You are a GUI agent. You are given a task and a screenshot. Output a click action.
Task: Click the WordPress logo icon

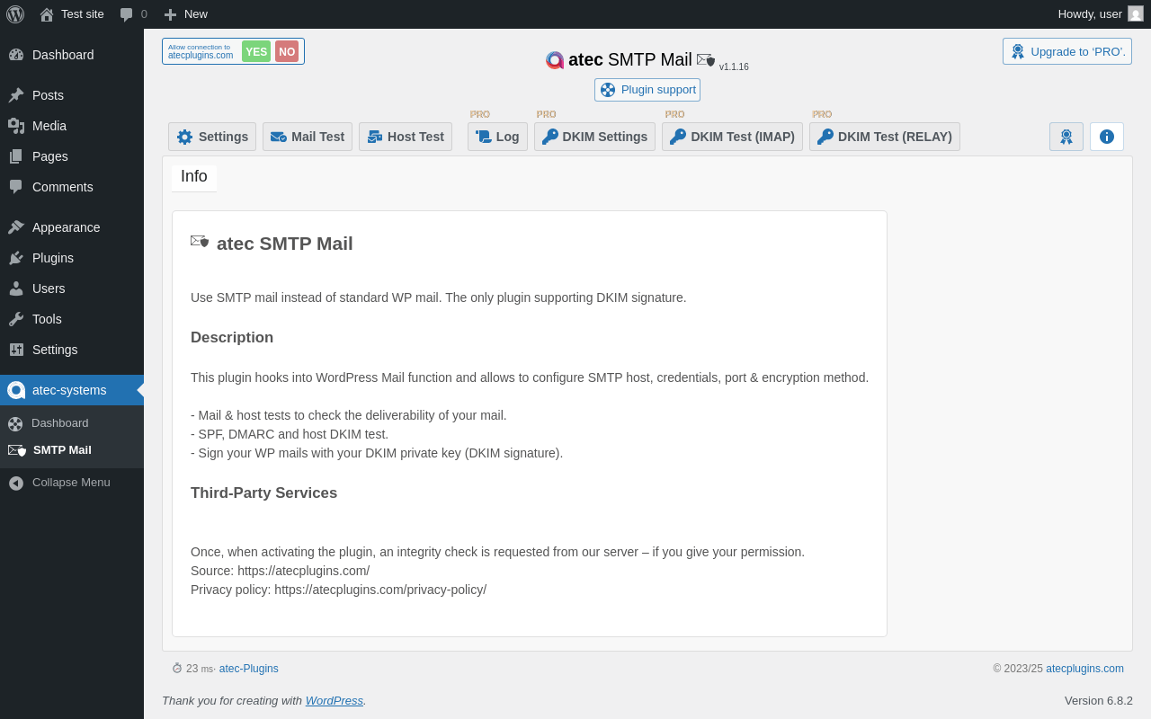[15, 14]
